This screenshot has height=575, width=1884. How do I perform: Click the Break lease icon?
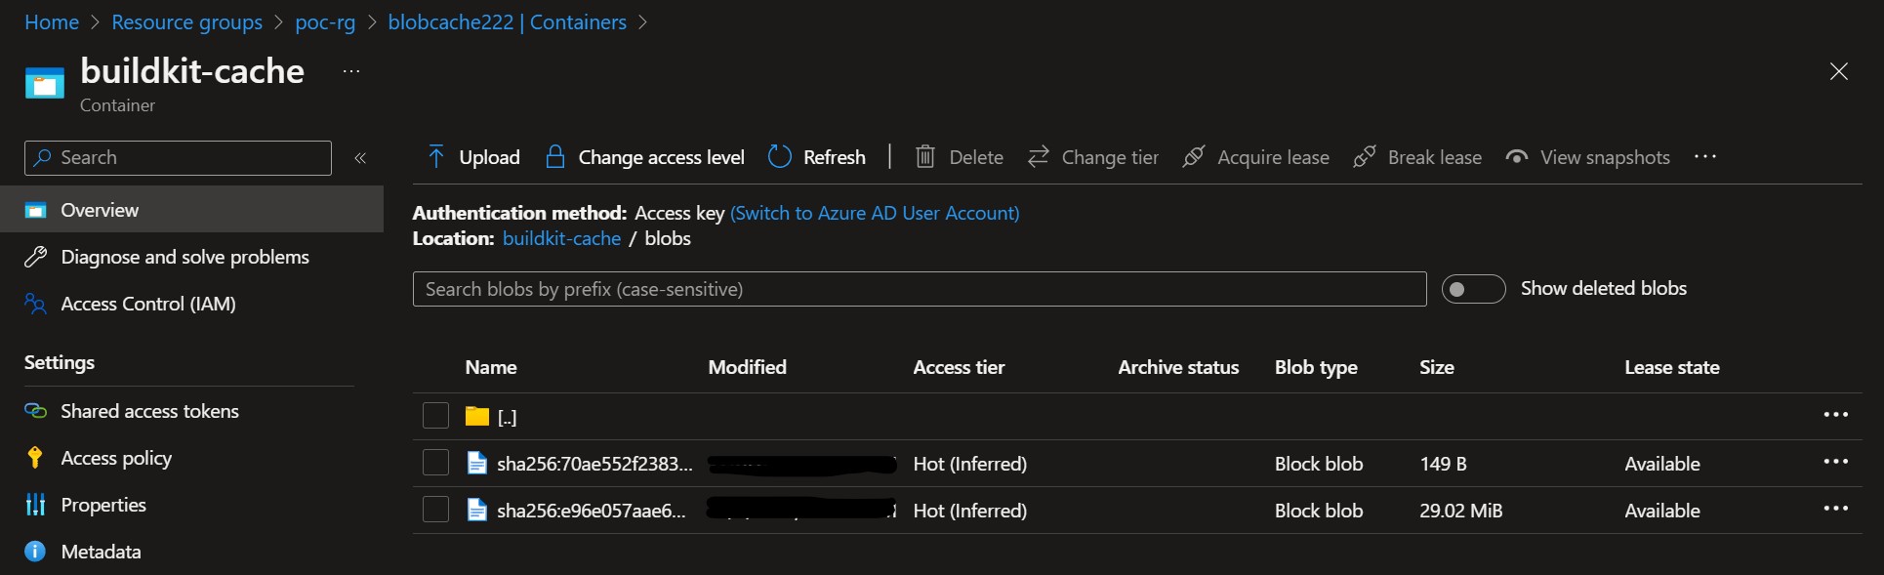[1365, 156]
